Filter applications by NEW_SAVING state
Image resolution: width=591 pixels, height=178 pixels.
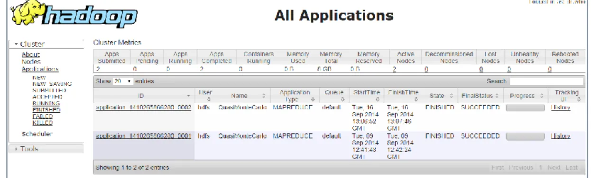52,84
